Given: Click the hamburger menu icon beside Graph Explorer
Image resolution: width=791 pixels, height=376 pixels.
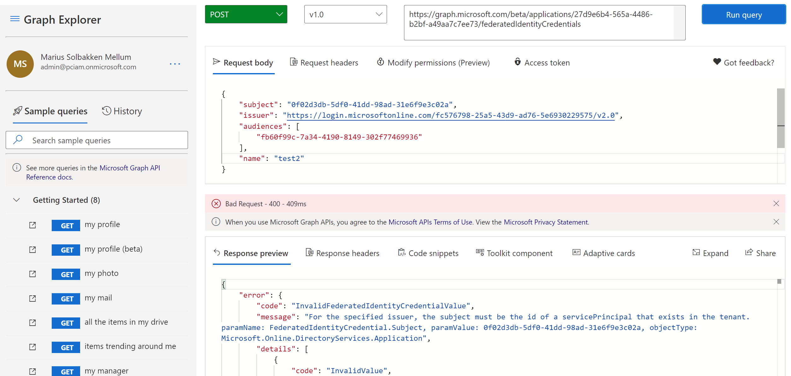Looking at the screenshot, I should pos(15,19).
